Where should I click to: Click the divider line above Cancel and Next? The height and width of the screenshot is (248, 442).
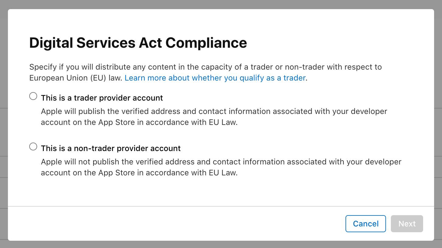[x=221, y=206]
